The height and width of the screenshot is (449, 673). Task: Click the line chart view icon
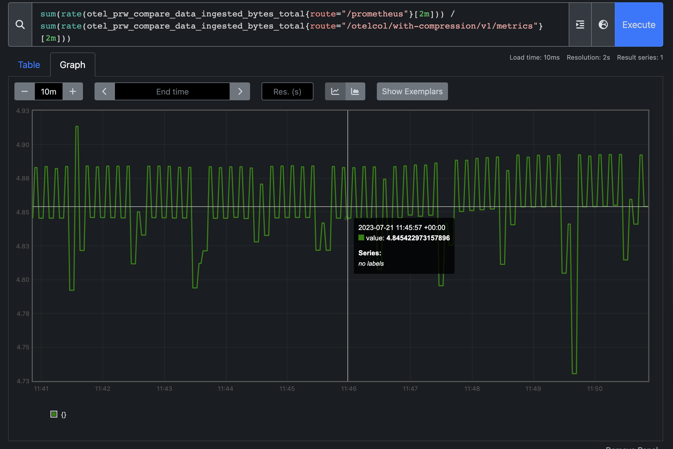tap(335, 91)
